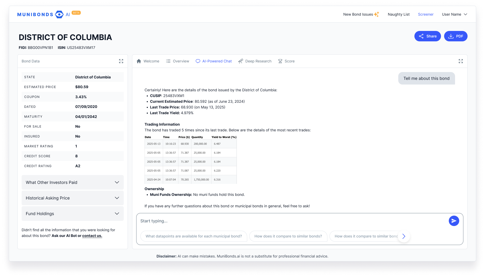Click the home icon on Welcome tab

(139, 61)
